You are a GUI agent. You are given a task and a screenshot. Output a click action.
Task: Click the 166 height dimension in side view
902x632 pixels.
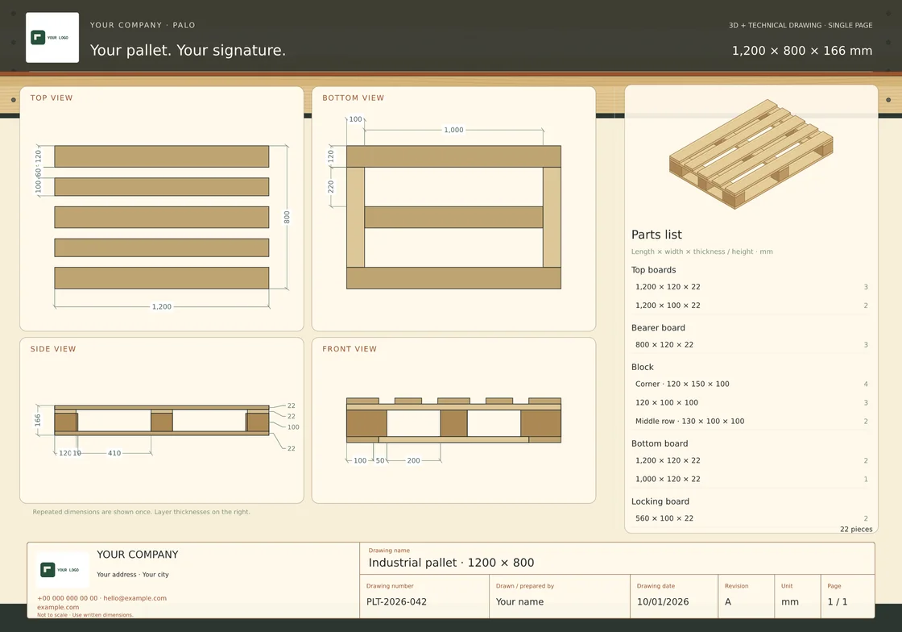37,420
